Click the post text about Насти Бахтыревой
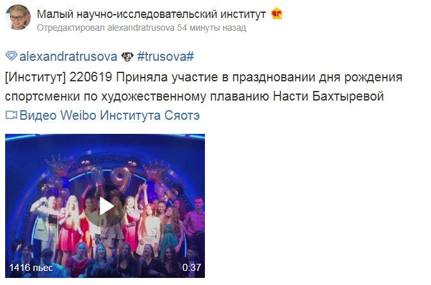 (204, 86)
